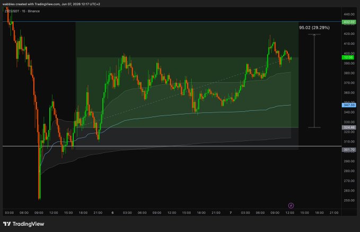Select the gray 324.46 price label

(349, 127)
